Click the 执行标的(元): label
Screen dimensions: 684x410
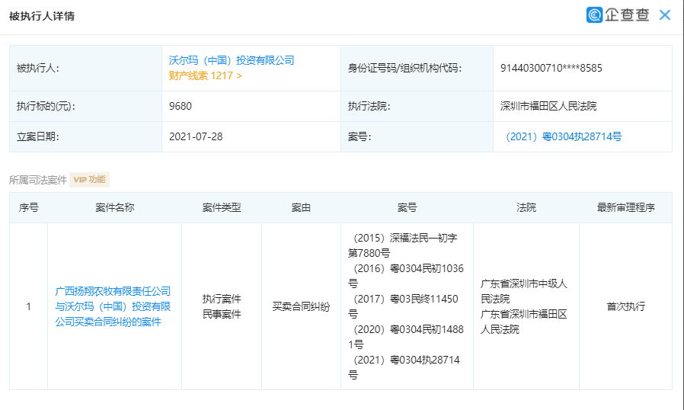[x=46, y=106]
